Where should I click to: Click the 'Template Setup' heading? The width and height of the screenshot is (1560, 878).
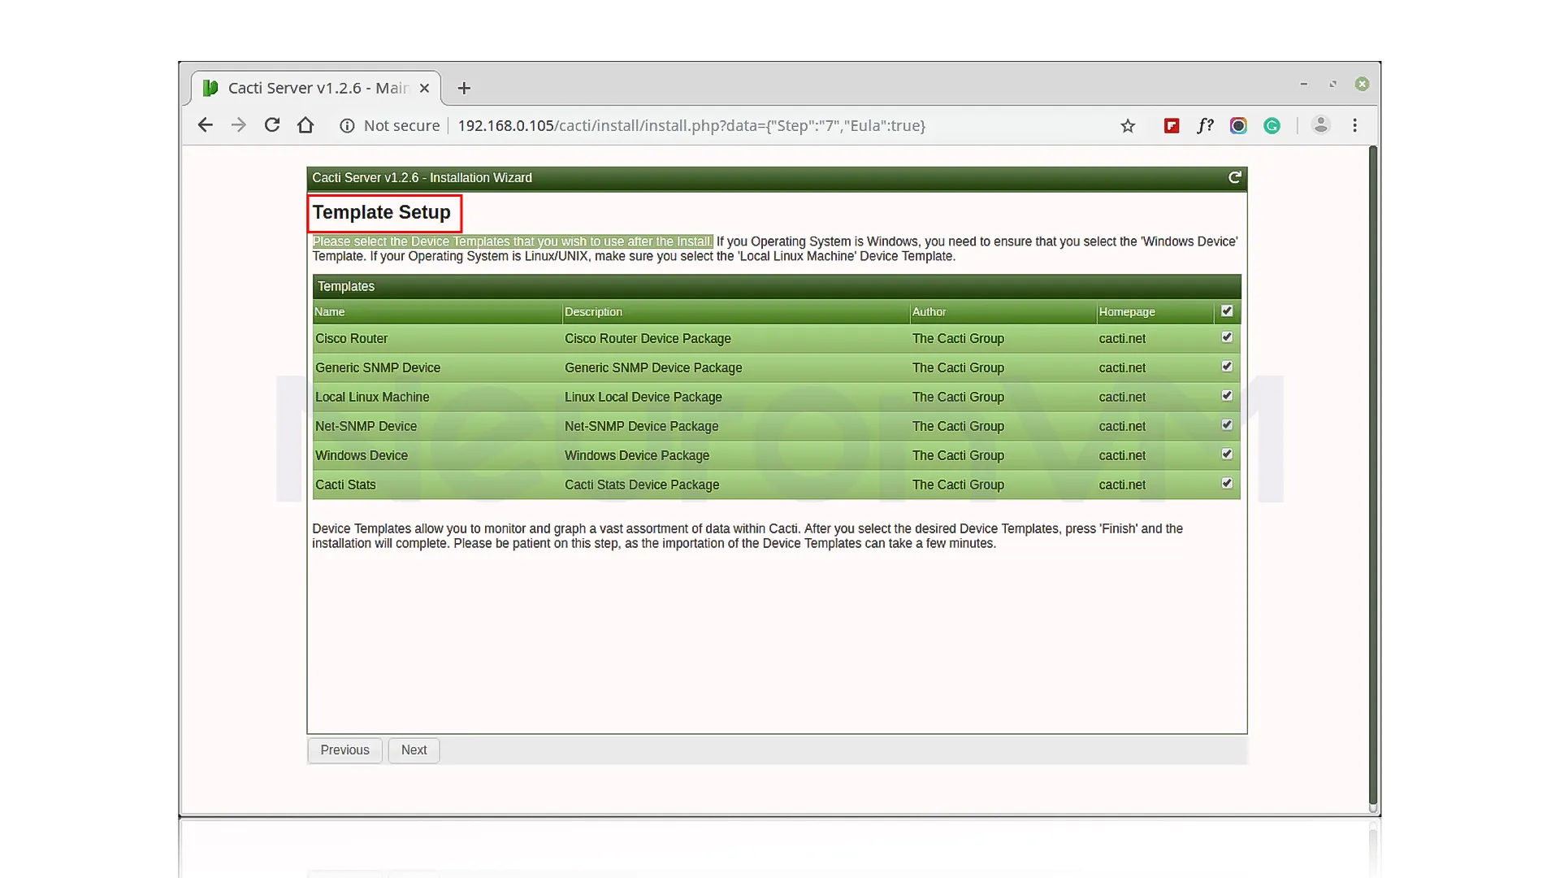pyautogui.click(x=381, y=212)
